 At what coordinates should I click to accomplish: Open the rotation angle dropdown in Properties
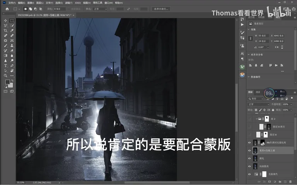(x=268, y=47)
